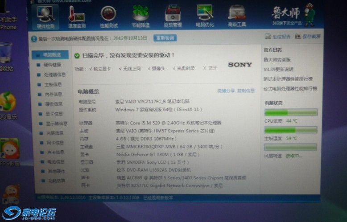Screen dimensions: 347x222
Task: Click the 已经是最新版本 status bar text
Action: pyautogui.click(x=158, y=197)
